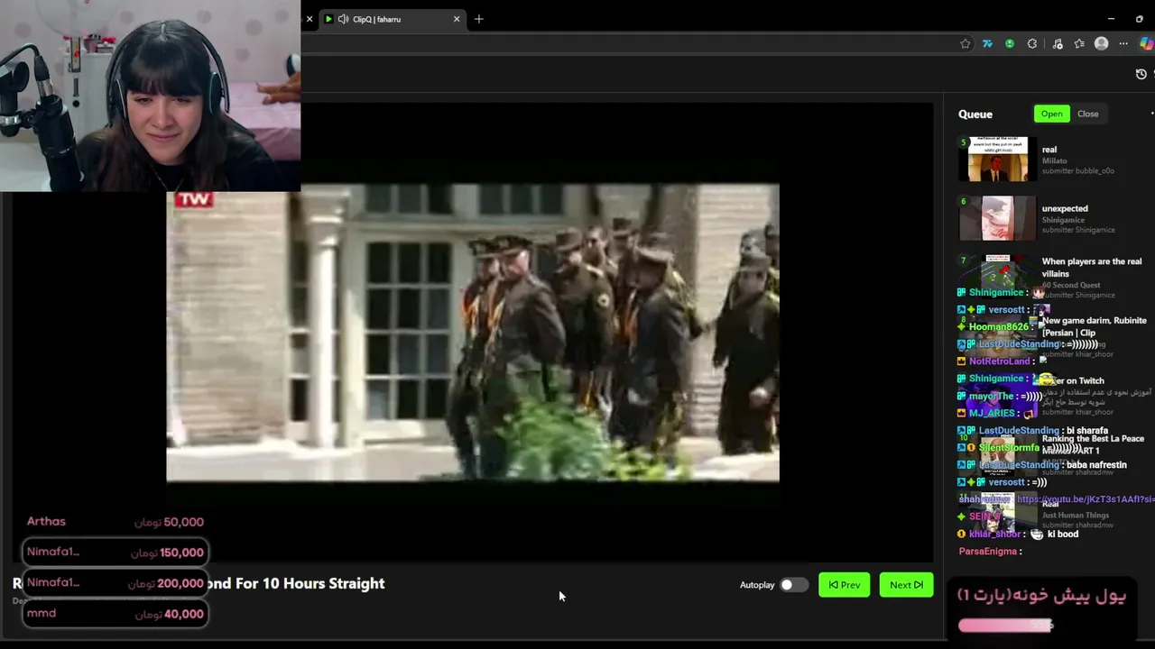
Task: Click the Arthas 50,000 donation entry
Action: [115, 522]
